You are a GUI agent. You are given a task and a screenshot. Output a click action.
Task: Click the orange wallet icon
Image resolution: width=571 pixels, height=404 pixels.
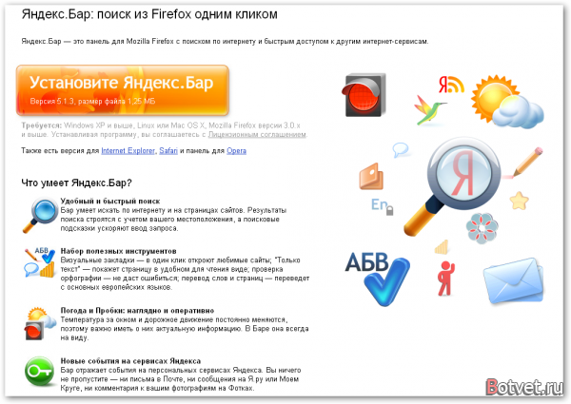(371, 177)
